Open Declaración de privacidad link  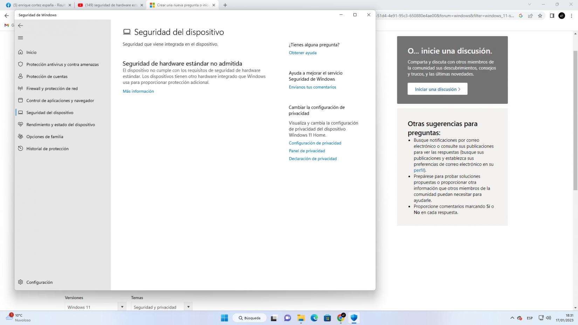pyautogui.click(x=313, y=159)
